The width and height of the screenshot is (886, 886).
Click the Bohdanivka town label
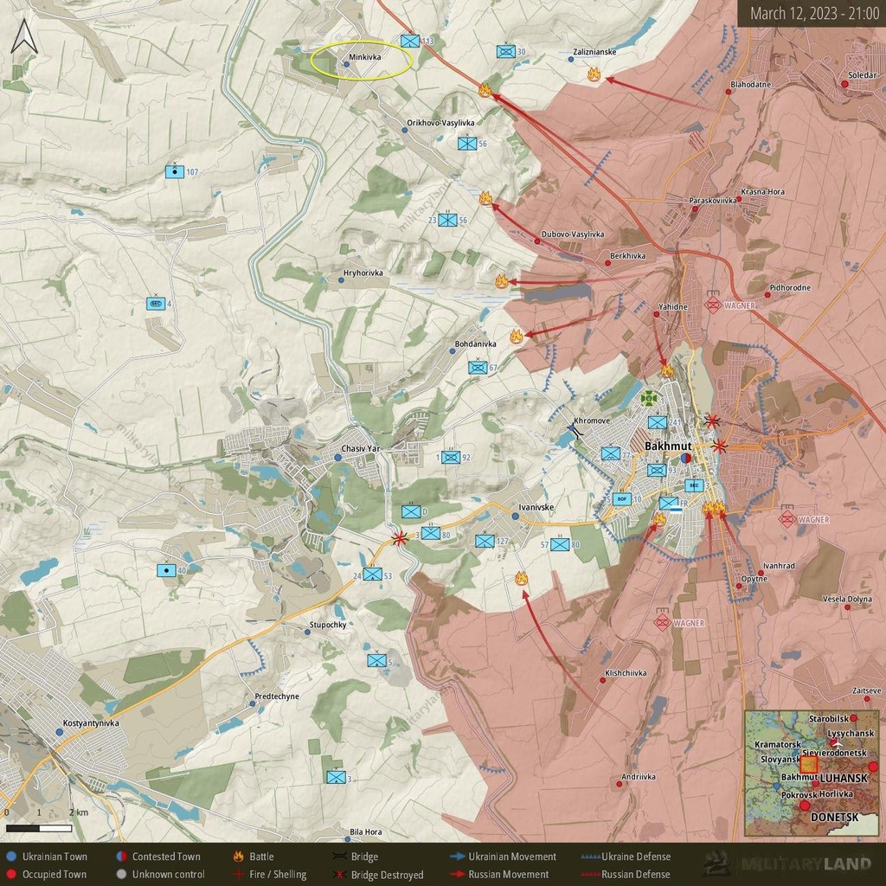(x=476, y=343)
